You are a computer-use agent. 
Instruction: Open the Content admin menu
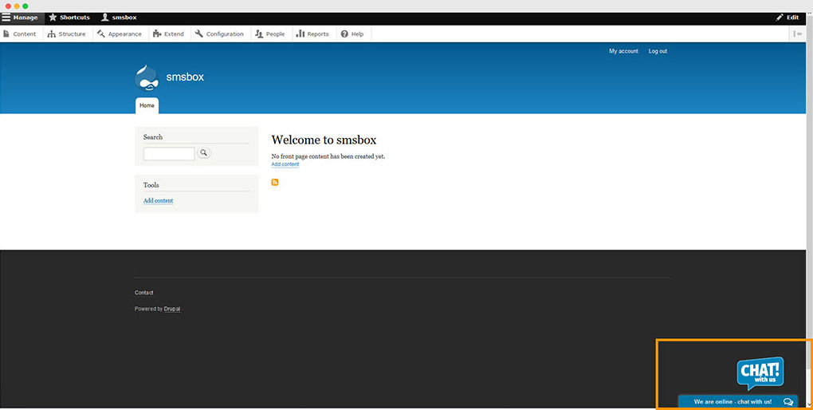point(20,34)
